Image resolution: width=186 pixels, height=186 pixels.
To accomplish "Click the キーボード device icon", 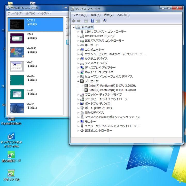I will coord(82,45).
